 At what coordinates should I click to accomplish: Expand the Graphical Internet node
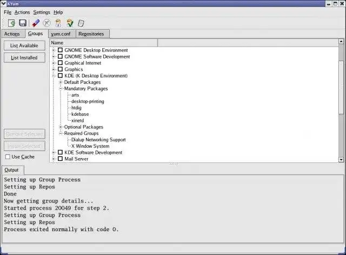[x=54, y=63]
